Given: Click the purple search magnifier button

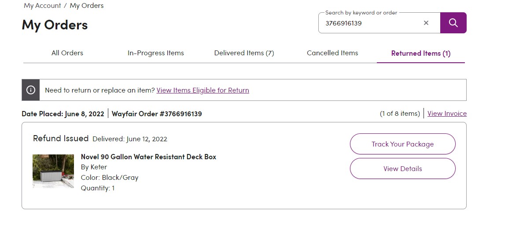Looking at the screenshot, I should pyautogui.click(x=453, y=23).
